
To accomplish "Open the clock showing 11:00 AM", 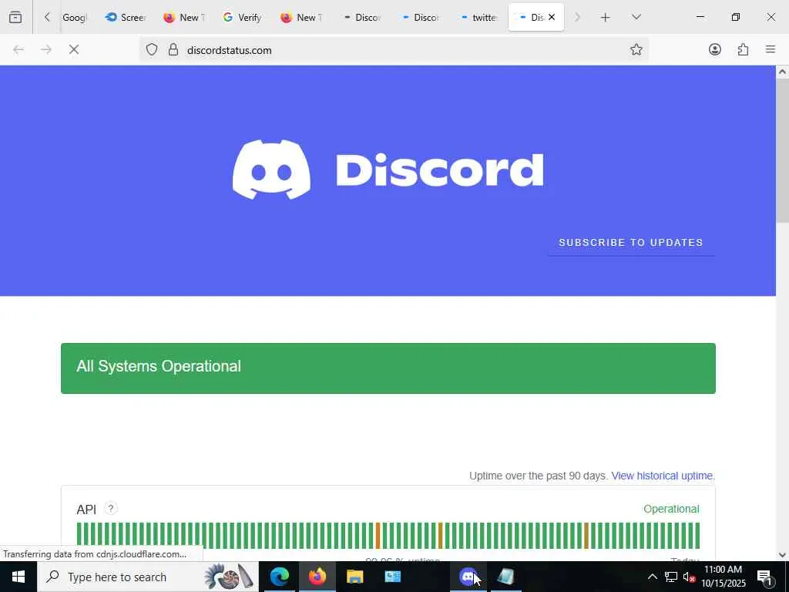I will tap(724, 577).
